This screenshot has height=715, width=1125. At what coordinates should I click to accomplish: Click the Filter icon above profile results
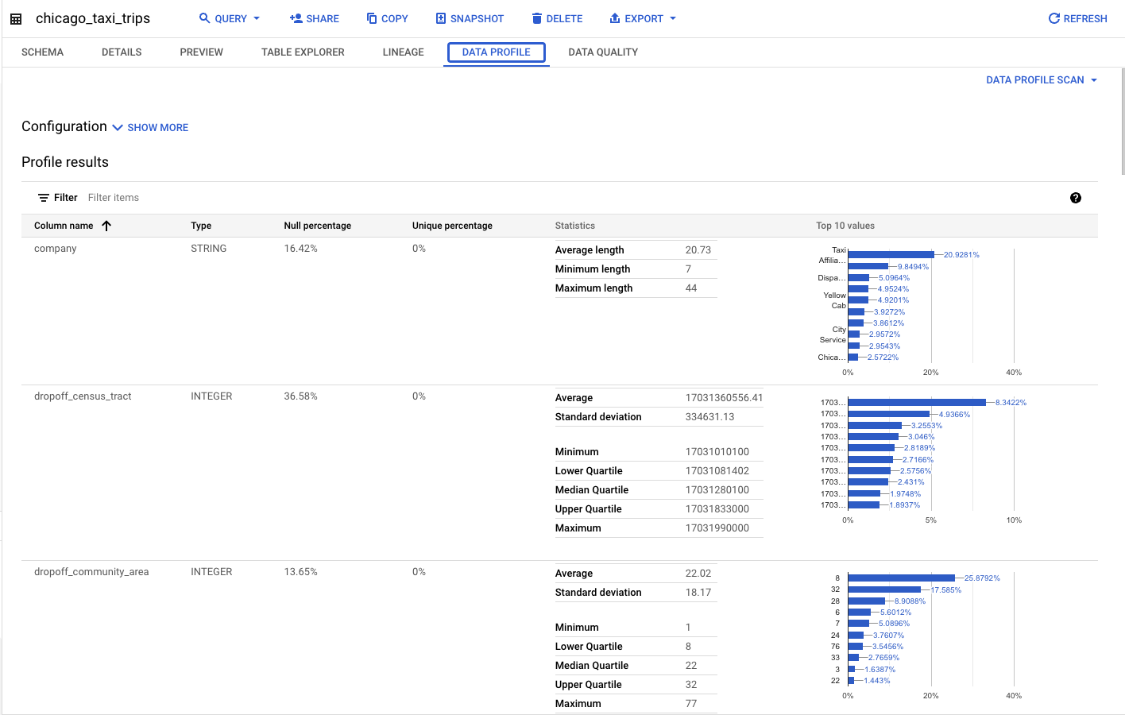(45, 197)
